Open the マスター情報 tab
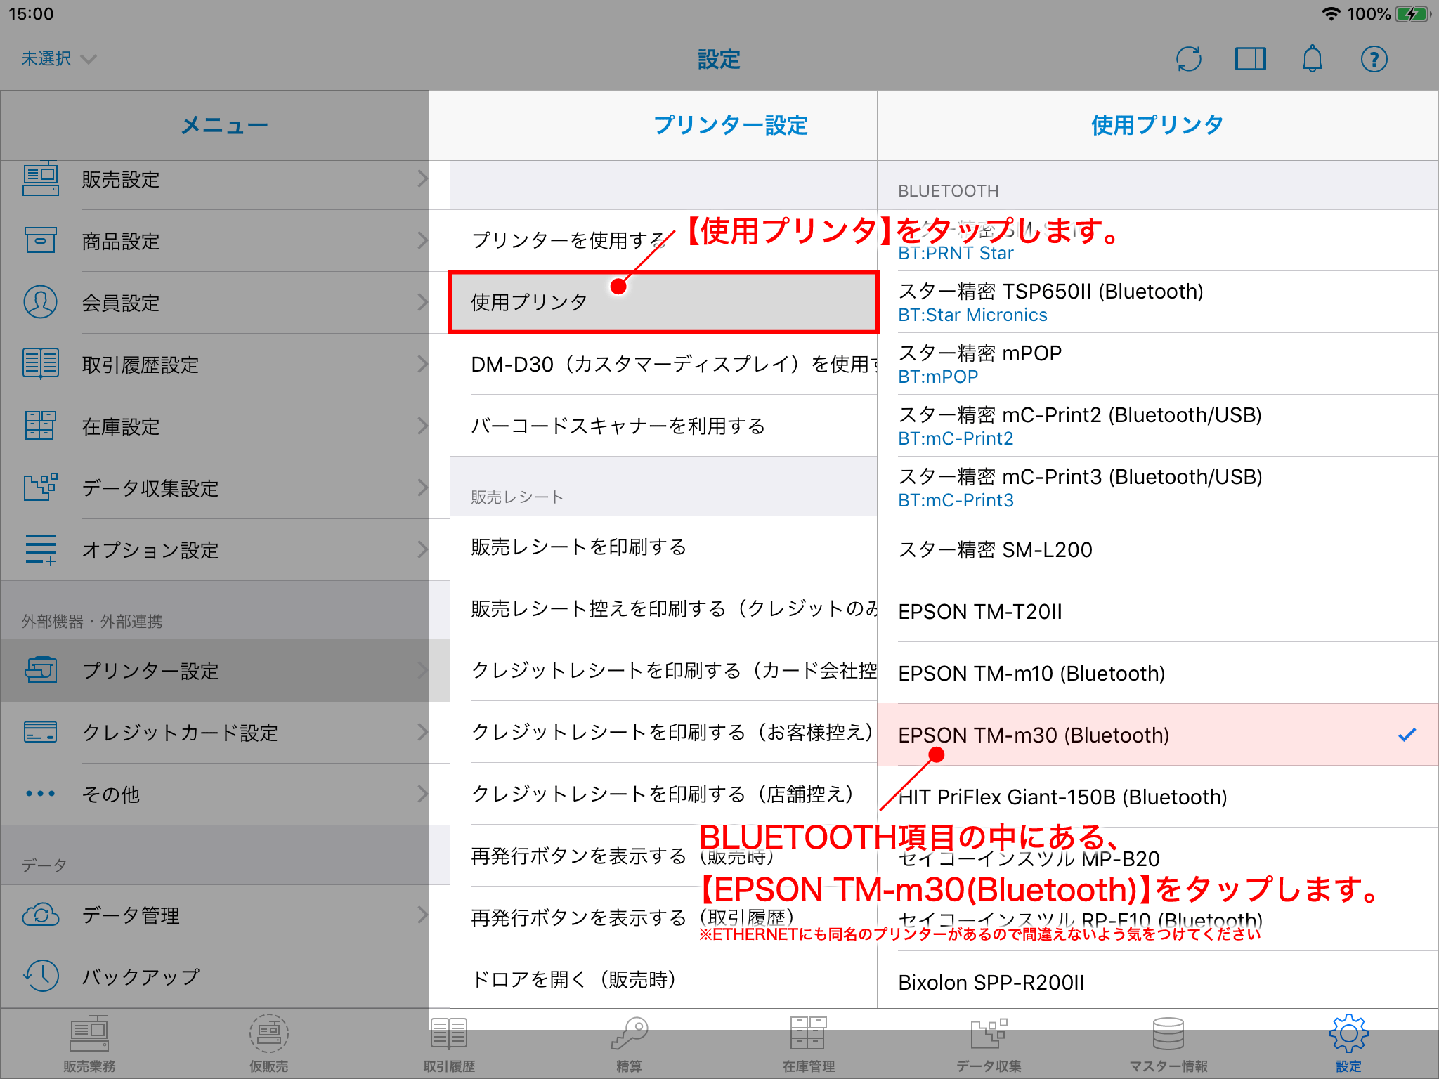Viewport: 1439px width, 1079px height. pyautogui.click(x=1168, y=1045)
